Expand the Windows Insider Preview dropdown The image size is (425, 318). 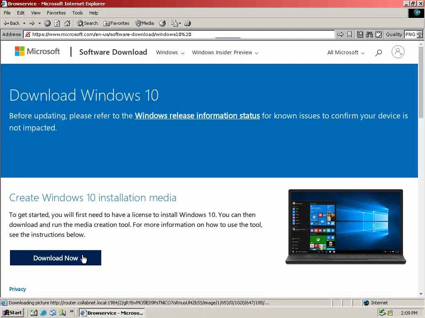[225, 53]
